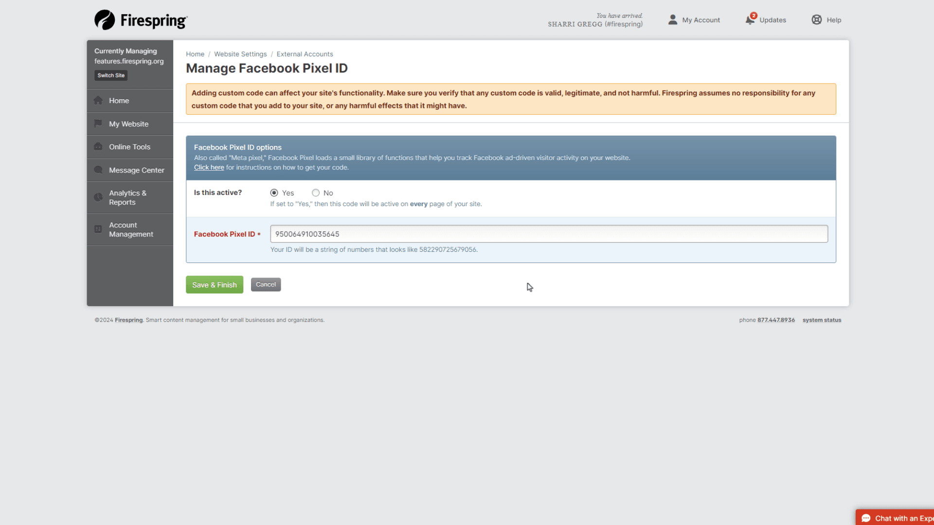This screenshot has width=934, height=525.
Task: Open My Website sidebar menu item
Action: [x=130, y=124]
